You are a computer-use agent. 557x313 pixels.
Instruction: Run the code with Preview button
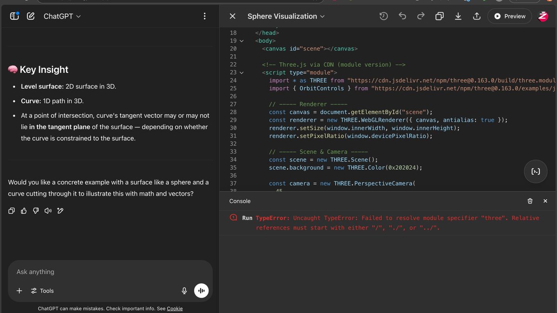(510, 16)
